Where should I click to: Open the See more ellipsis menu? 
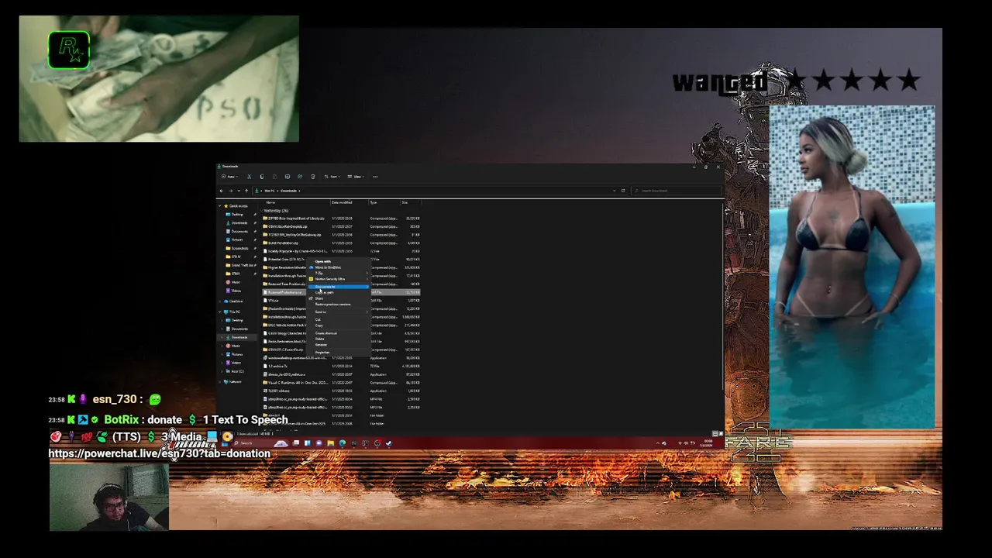pyautogui.click(x=375, y=177)
